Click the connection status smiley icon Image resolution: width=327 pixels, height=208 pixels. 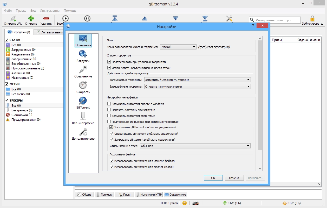pyautogui.click(x=185, y=203)
